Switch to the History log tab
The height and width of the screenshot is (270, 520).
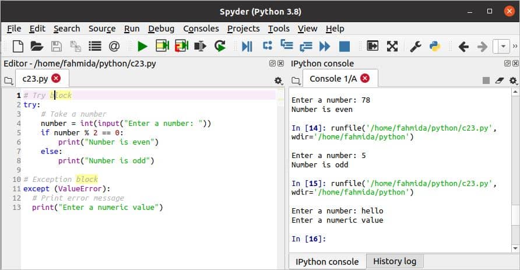(394, 261)
